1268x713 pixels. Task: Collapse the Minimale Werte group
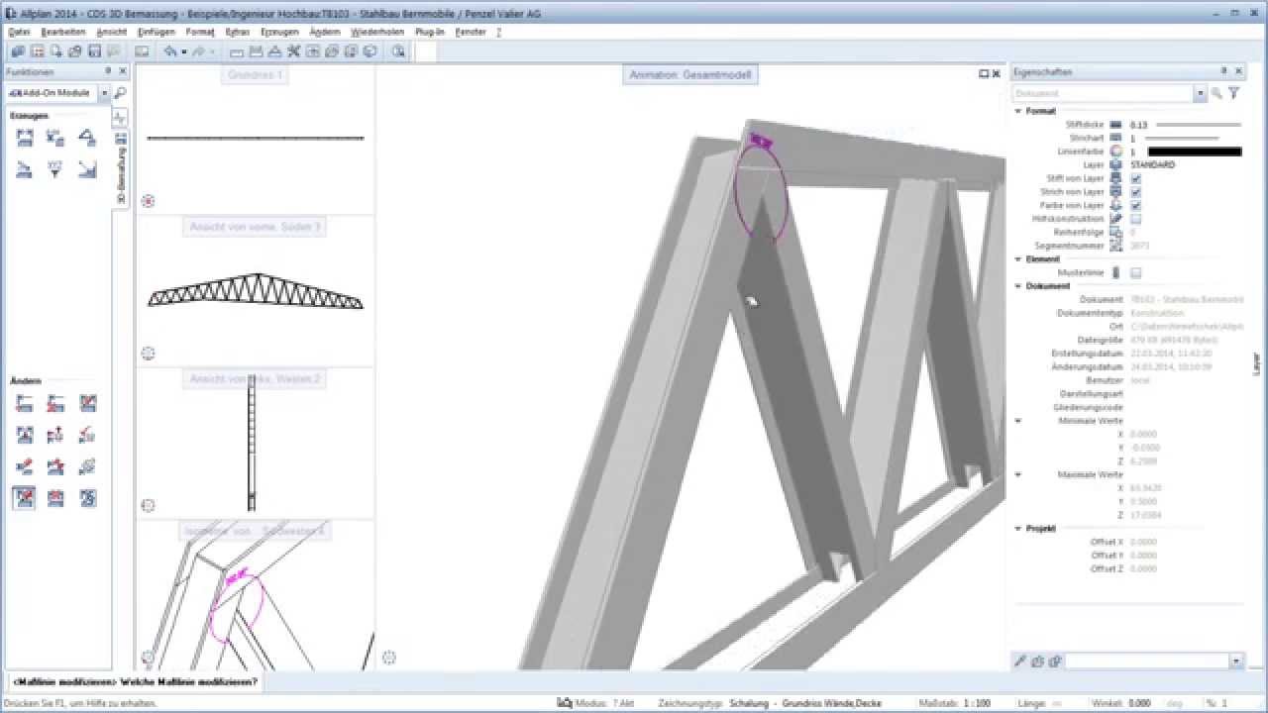click(1018, 421)
